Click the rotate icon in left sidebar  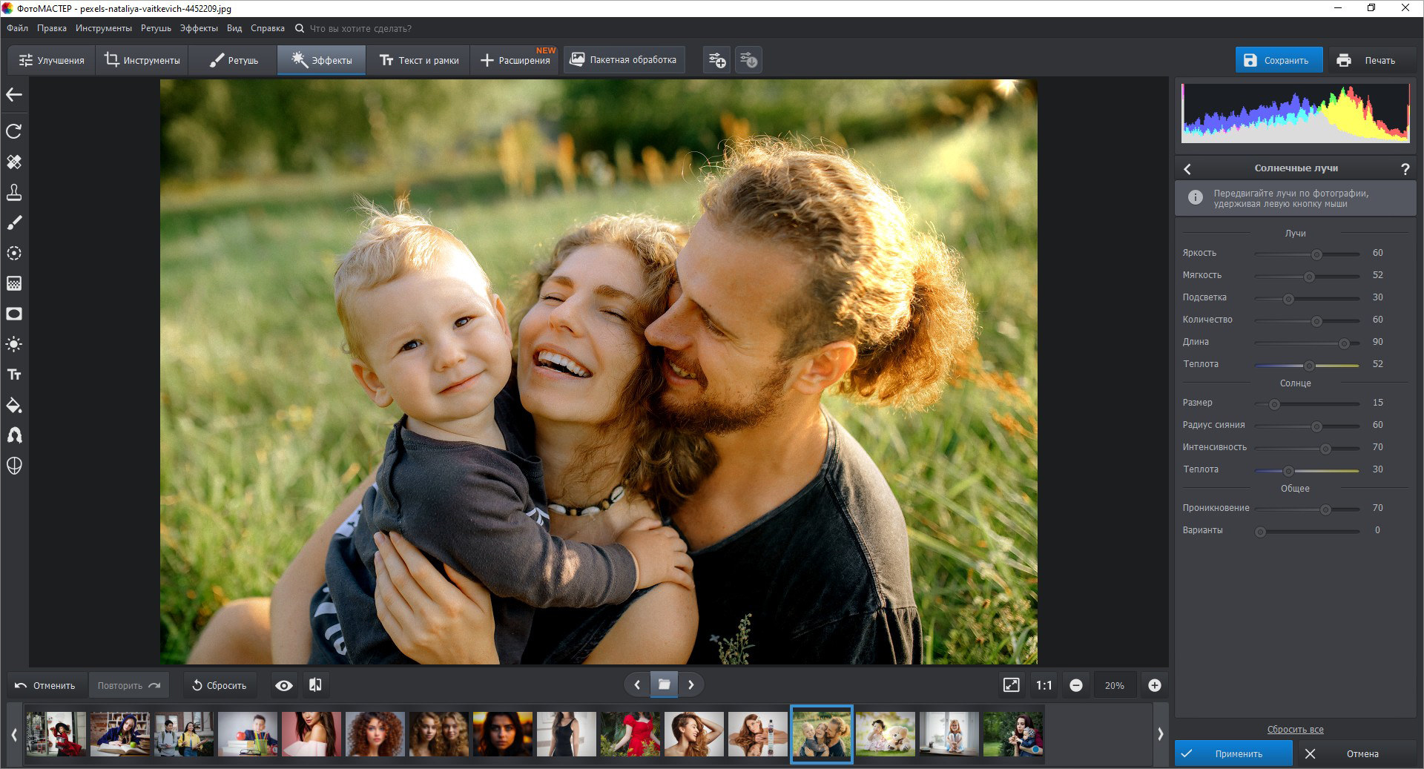pos(14,131)
